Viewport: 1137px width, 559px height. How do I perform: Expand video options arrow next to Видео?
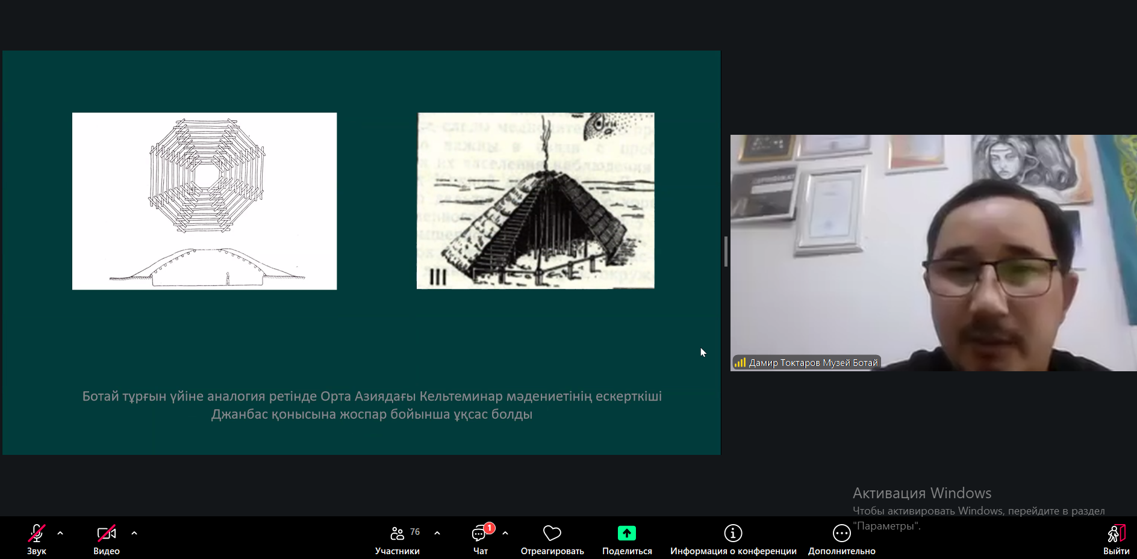tap(134, 533)
